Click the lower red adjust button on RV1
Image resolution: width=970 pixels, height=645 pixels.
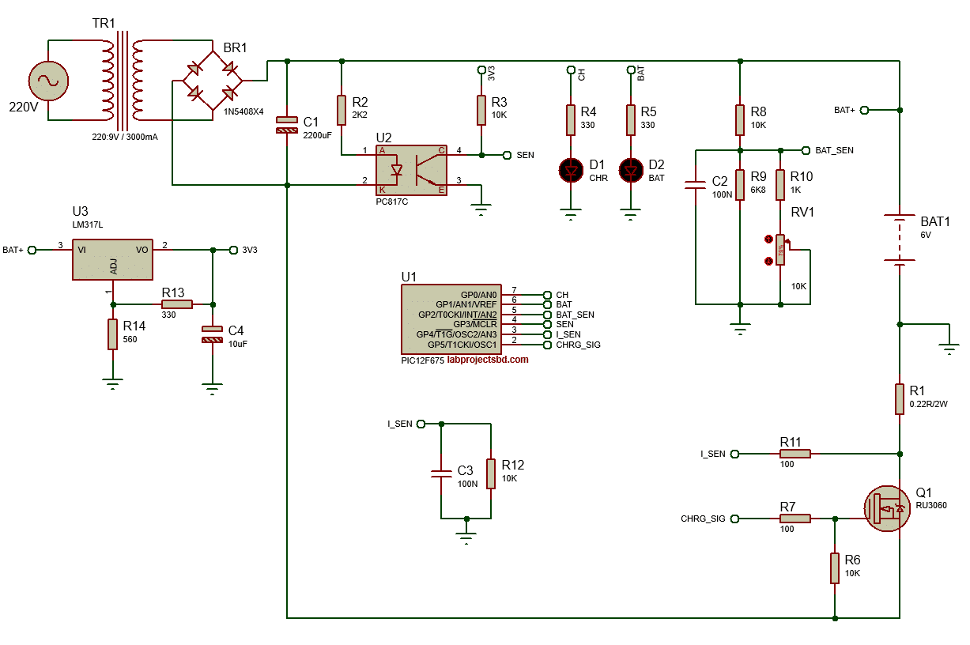point(768,261)
